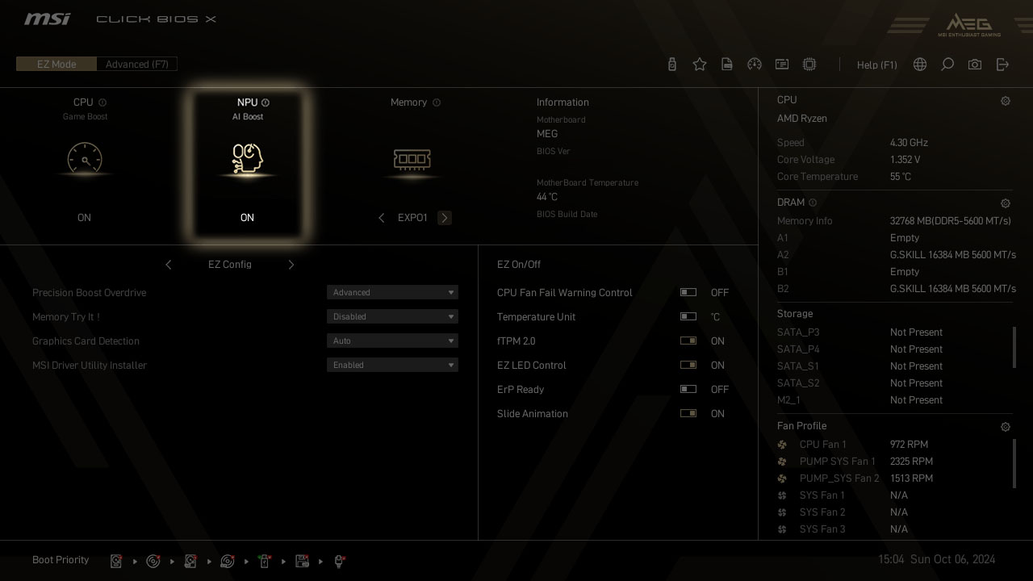Enable CPU Fan Fail Warning Control
The width and height of the screenshot is (1033, 581).
(x=688, y=293)
